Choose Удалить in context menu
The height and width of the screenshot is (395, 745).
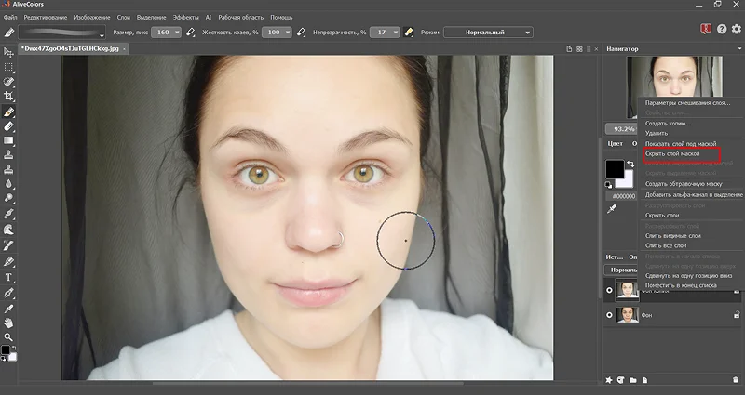pyautogui.click(x=657, y=133)
